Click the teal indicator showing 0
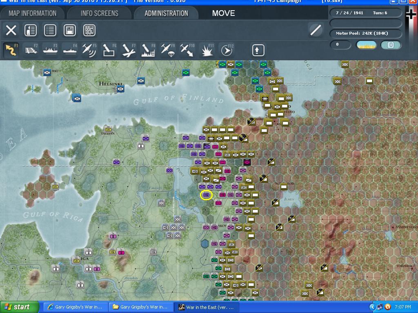Viewport: 418px width, 313px height. [391, 45]
